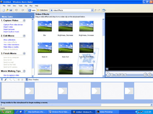Select the Brightness, Increase effect thumbnail
The height and width of the screenshot is (114, 153).
pyautogui.click(x=86, y=26)
